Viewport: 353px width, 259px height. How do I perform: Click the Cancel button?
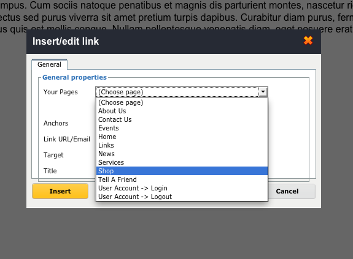pyautogui.click(x=287, y=191)
